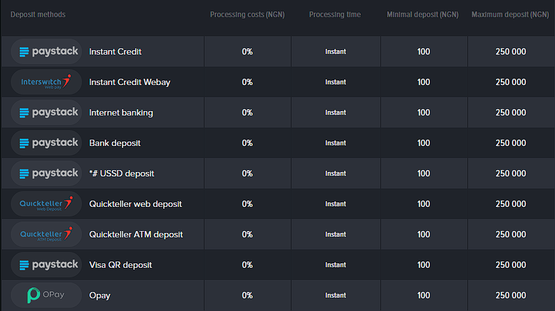Select the Visa QR deposit method
This screenshot has height=311, width=555.
(121, 265)
